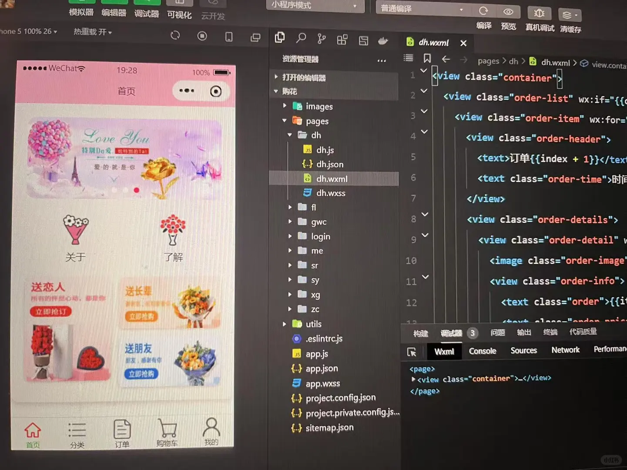Tap the 购物车 cart tab in the simulator
The image size is (627, 470).
[167, 433]
